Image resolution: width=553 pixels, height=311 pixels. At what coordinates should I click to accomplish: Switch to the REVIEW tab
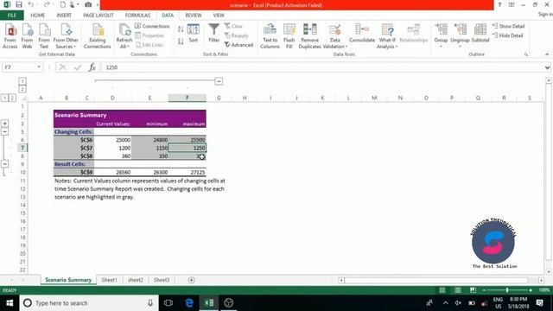coord(194,16)
